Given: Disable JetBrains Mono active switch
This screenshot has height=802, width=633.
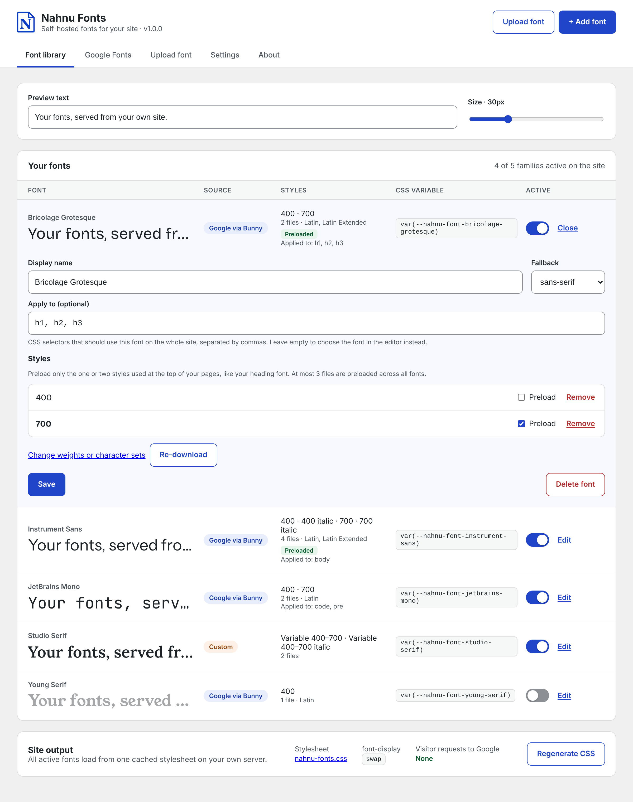Looking at the screenshot, I should coord(537,597).
